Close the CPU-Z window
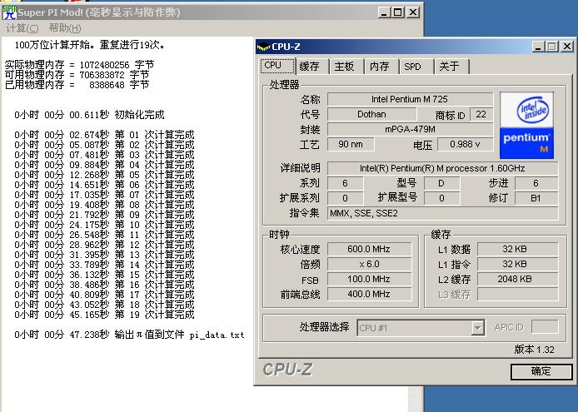578x412 pixels. pos(568,47)
